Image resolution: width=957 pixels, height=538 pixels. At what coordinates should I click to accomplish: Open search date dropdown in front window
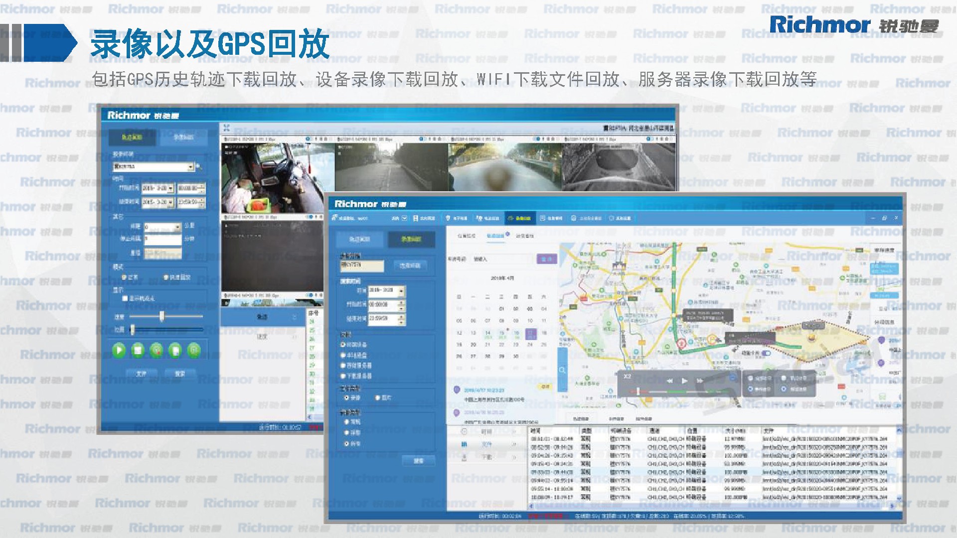(x=402, y=290)
